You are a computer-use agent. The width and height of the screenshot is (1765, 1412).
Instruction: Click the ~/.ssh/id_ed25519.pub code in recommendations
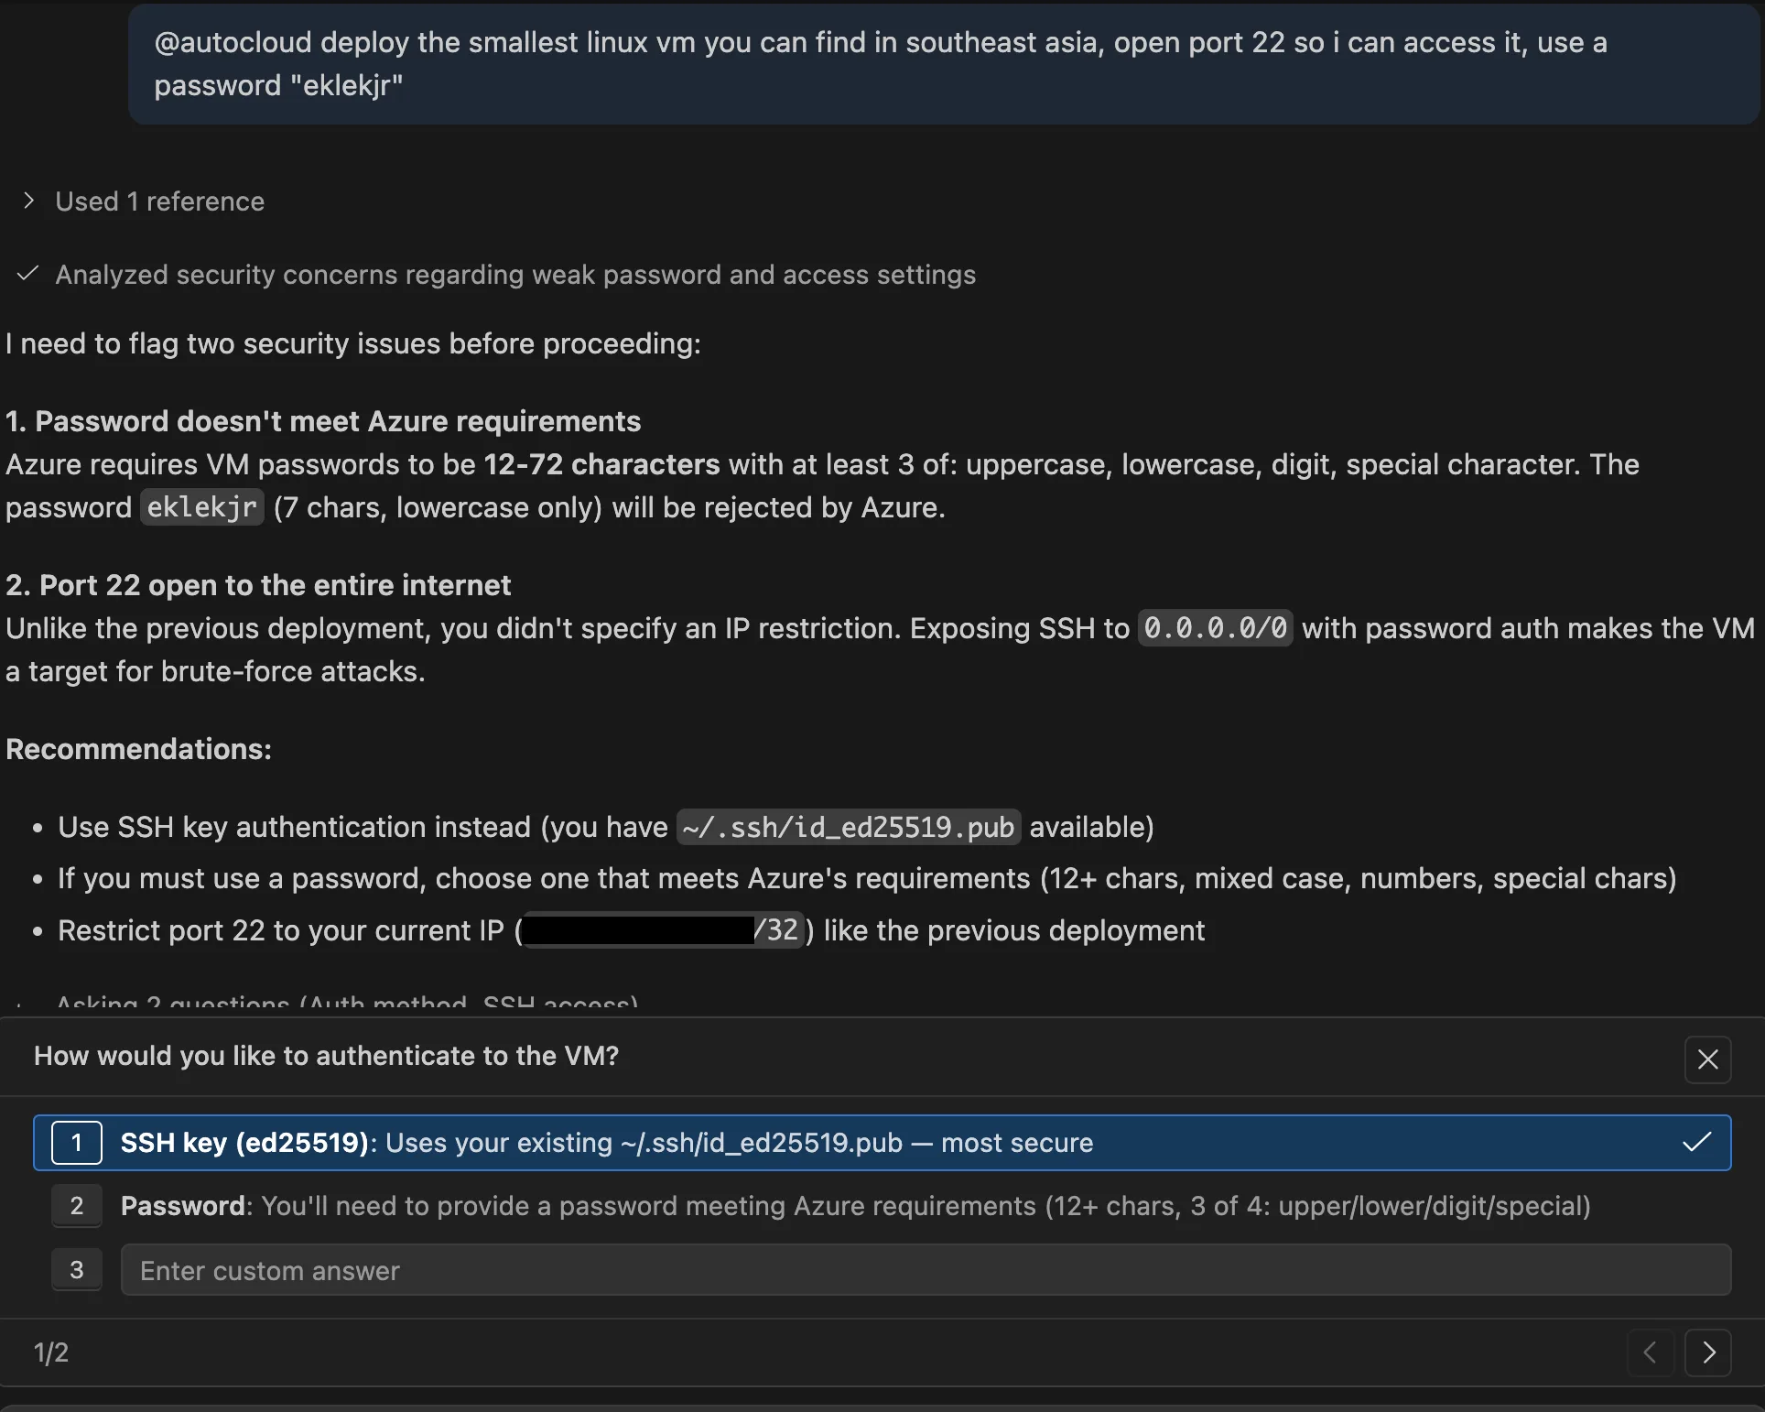pos(848,827)
